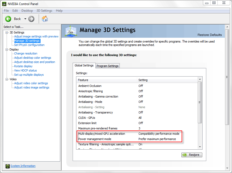The width and height of the screenshot is (232, 173).
Task: Collapse the Display tree node
Action: [x=7, y=49]
